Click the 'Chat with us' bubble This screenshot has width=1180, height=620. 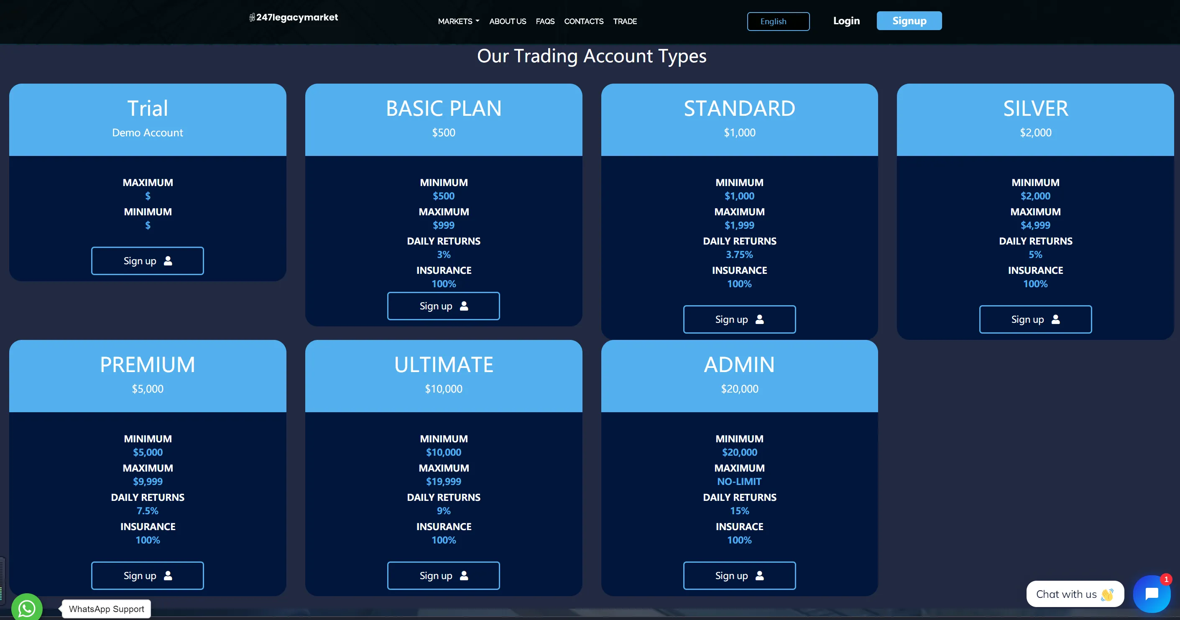pos(1075,594)
